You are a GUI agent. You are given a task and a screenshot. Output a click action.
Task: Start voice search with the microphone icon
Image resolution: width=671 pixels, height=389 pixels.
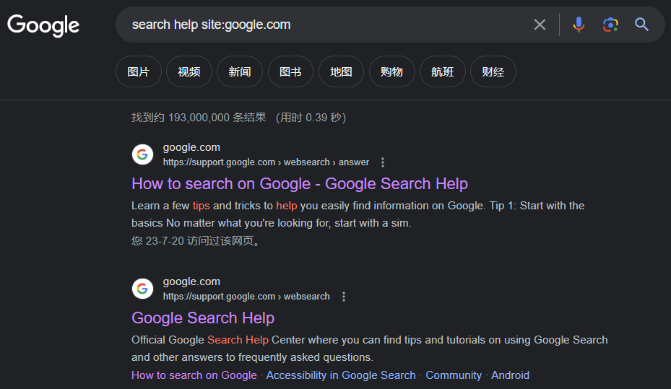point(579,25)
